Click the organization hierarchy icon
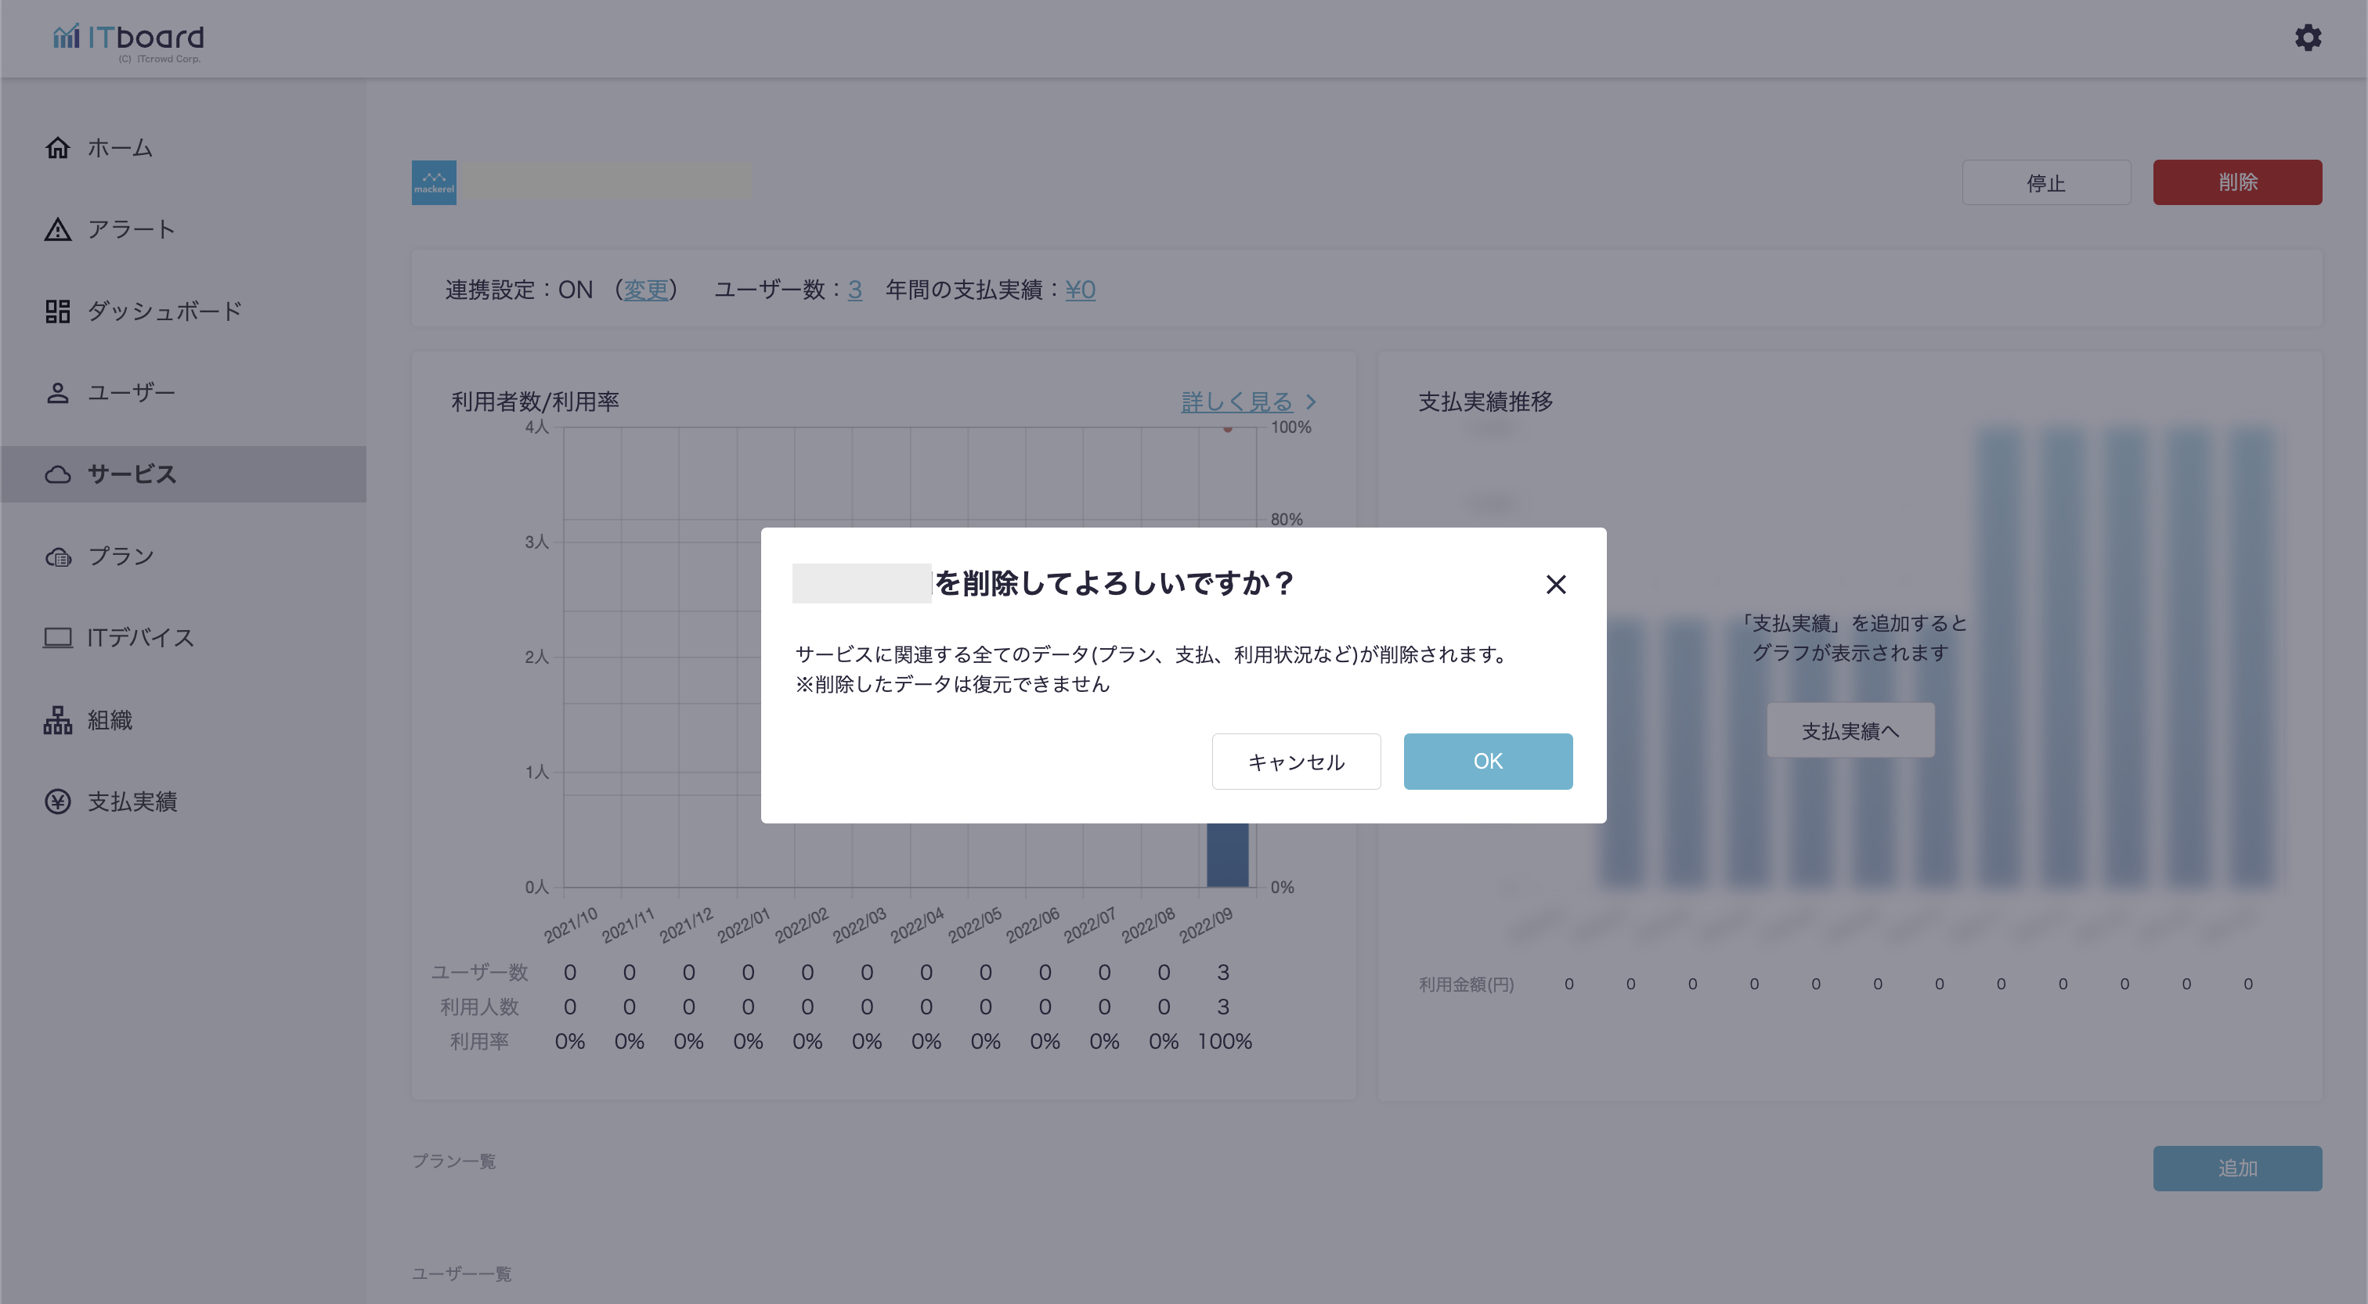 click(57, 720)
